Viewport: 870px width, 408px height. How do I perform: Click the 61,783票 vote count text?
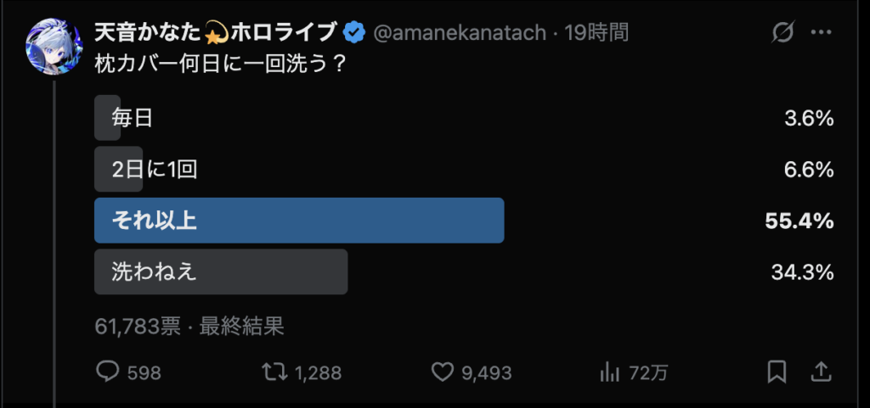pos(138,326)
